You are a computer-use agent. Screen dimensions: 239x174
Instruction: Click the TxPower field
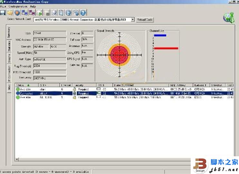pos(87,39)
